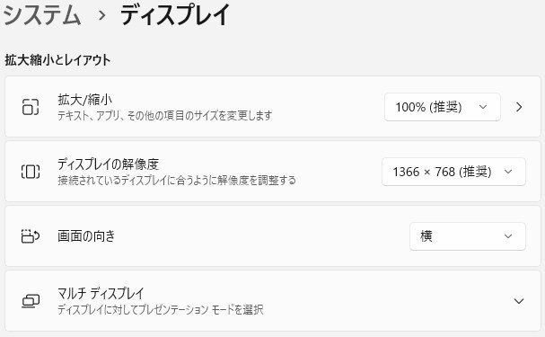Click the 画面の向き label
This screenshot has height=337, width=545.
pos(86,236)
